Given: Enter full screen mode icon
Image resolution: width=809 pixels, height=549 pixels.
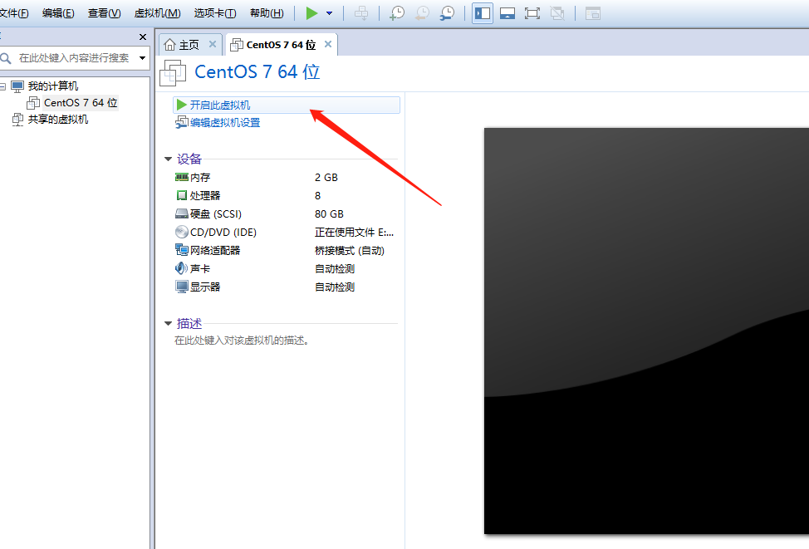Looking at the screenshot, I should (532, 13).
